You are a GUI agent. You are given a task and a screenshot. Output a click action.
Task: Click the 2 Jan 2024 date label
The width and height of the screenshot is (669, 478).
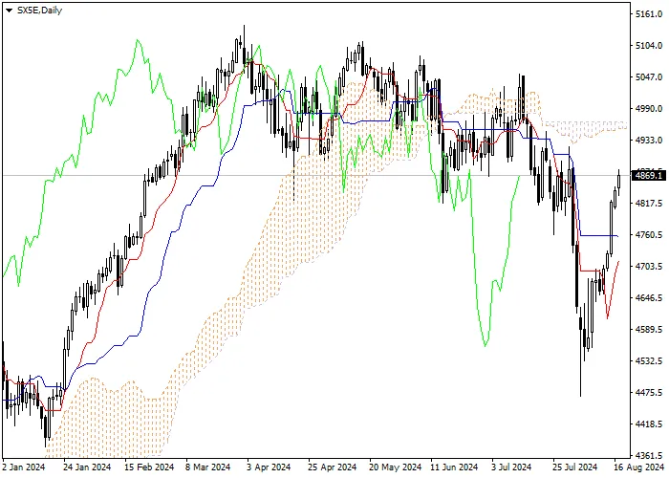click(24, 467)
